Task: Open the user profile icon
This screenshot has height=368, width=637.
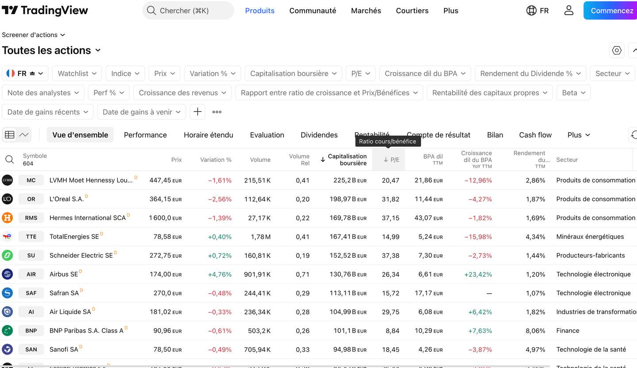Action: pyautogui.click(x=569, y=11)
